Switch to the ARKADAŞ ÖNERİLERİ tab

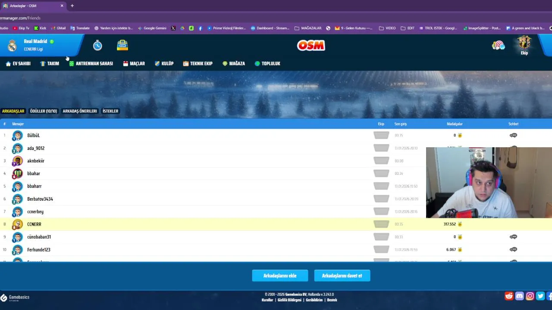point(80,111)
